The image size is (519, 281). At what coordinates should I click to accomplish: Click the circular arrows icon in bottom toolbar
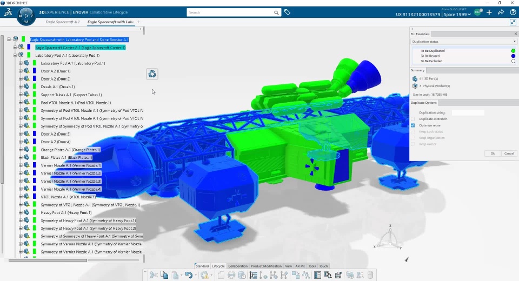pos(231,275)
